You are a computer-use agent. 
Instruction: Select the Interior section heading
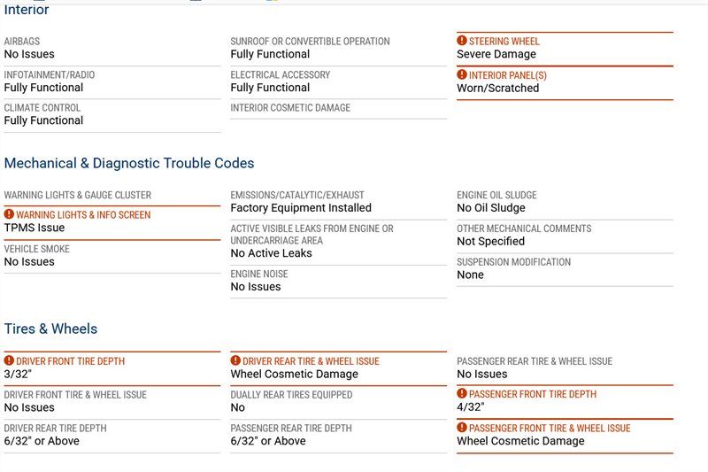click(27, 11)
